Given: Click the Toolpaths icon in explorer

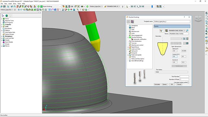Looking at the screenshot, I should (x=4, y=25).
